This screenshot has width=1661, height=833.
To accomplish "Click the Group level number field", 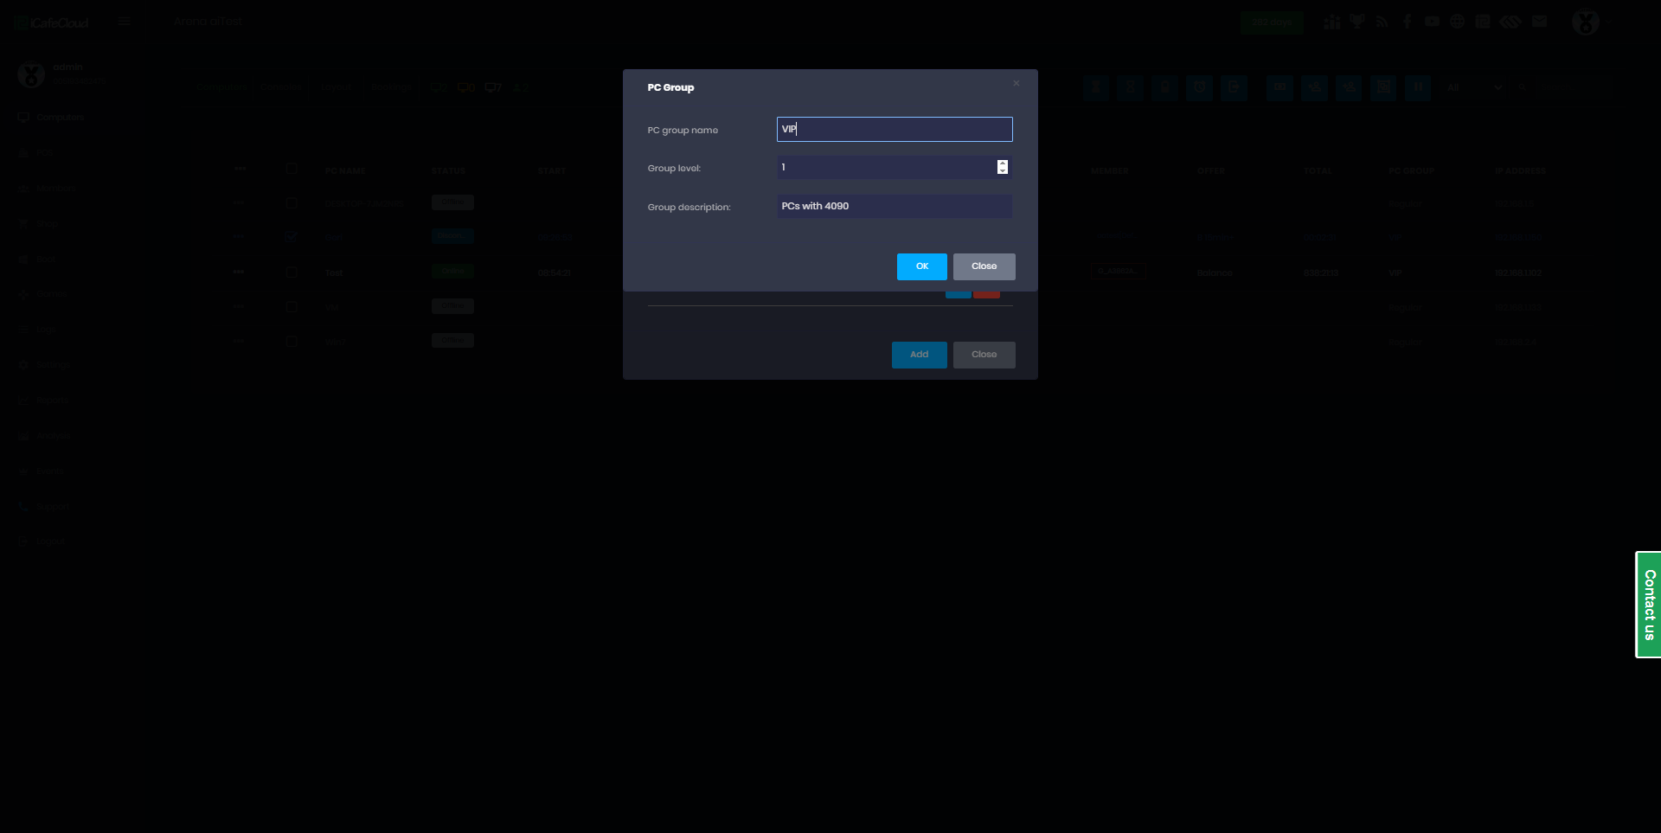I will point(895,167).
